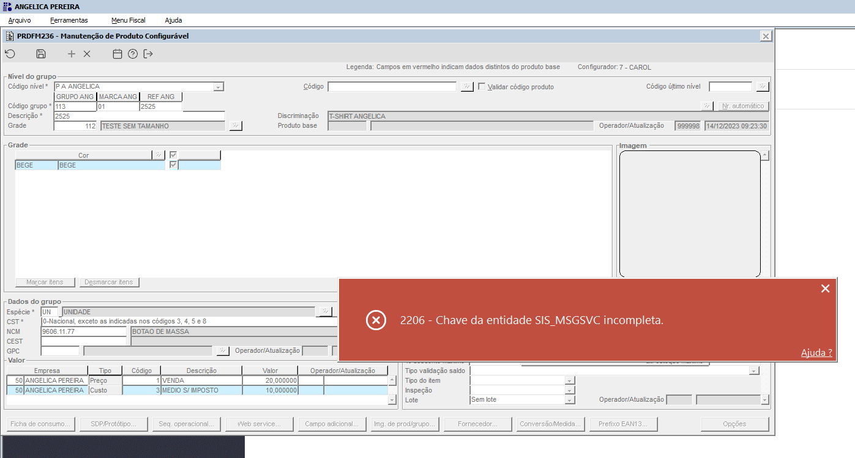The image size is (855, 458).
Task: Open Fornecedor... button
Action: pos(478,424)
